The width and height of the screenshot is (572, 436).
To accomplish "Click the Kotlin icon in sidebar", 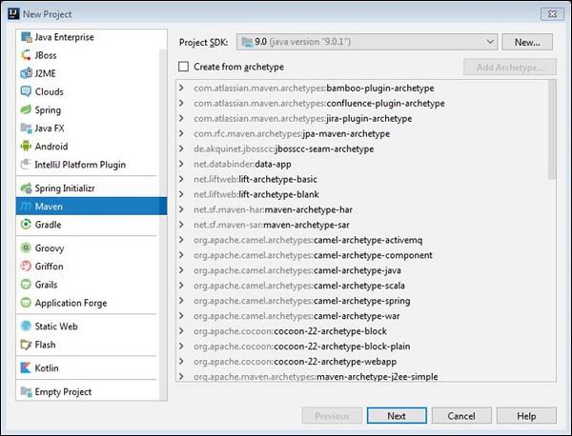I will (26, 367).
